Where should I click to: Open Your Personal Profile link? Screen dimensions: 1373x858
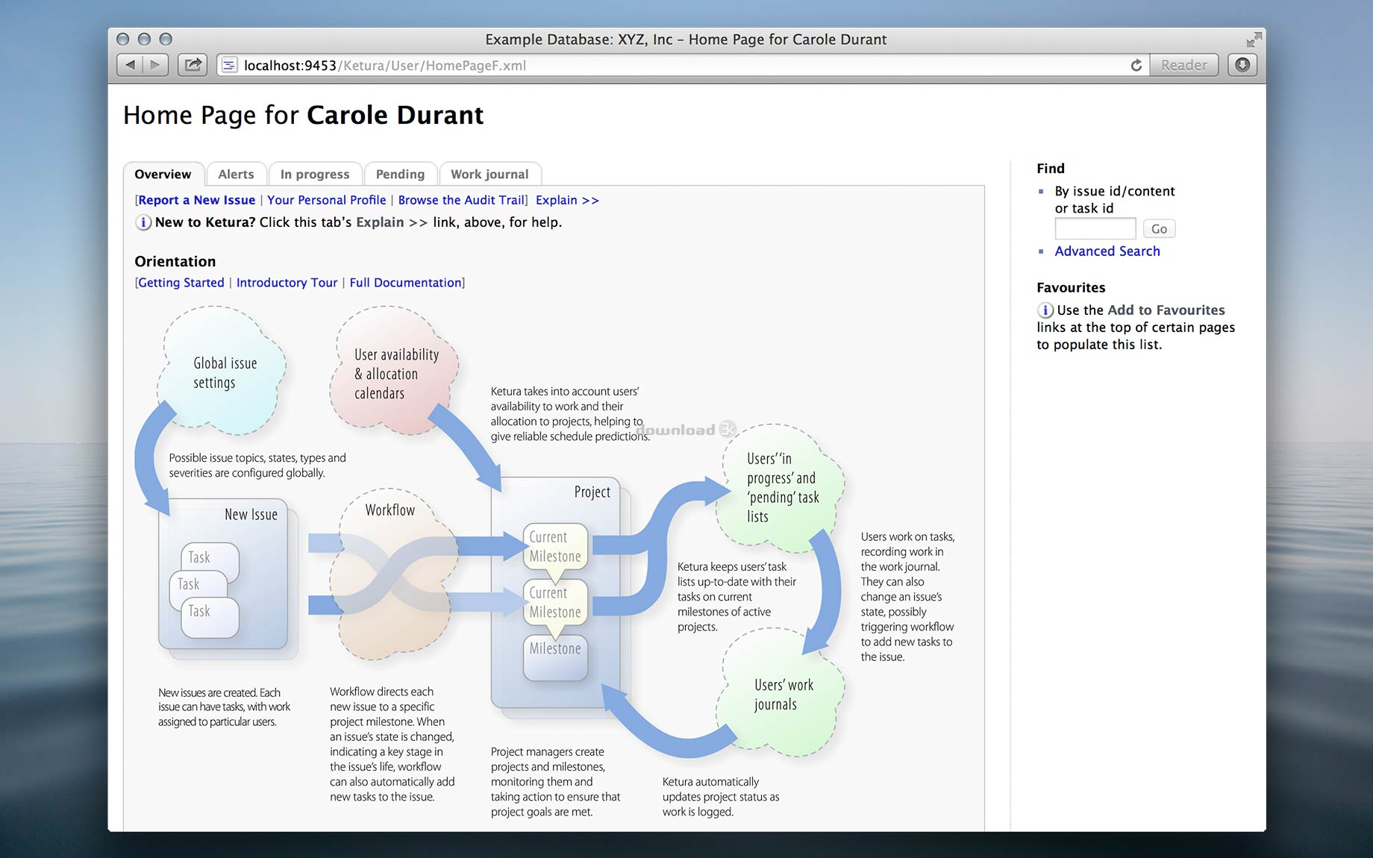pos(327,200)
